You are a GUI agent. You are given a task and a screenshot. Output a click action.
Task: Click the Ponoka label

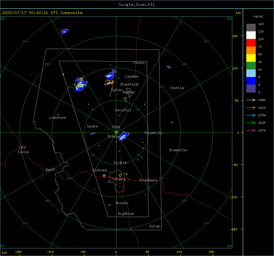tap(139, 63)
